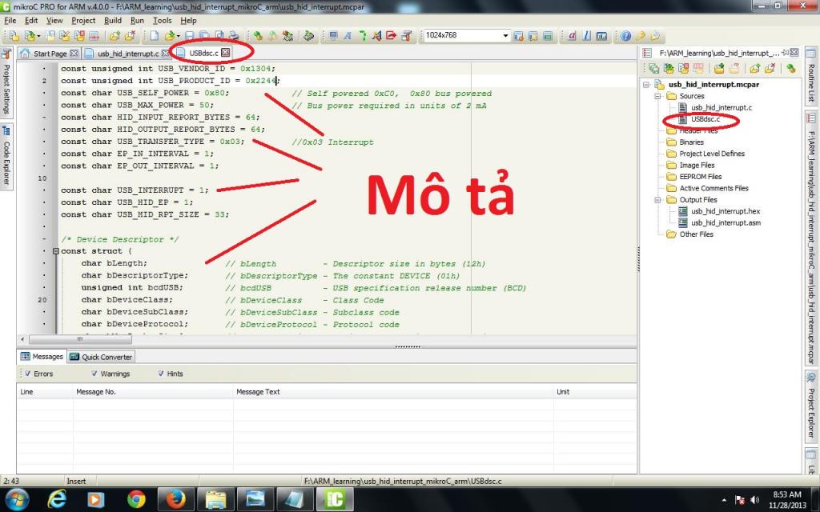Close the USBdsc.c editor tab

(x=225, y=53)
